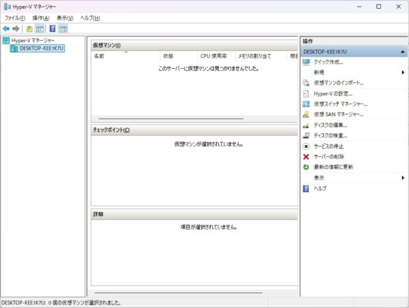Collapse the DESKTOP-KEE1K7U actions section arrow
This screenshot has width=409, height=308.
pyautogui.click(x=402, y=52)
